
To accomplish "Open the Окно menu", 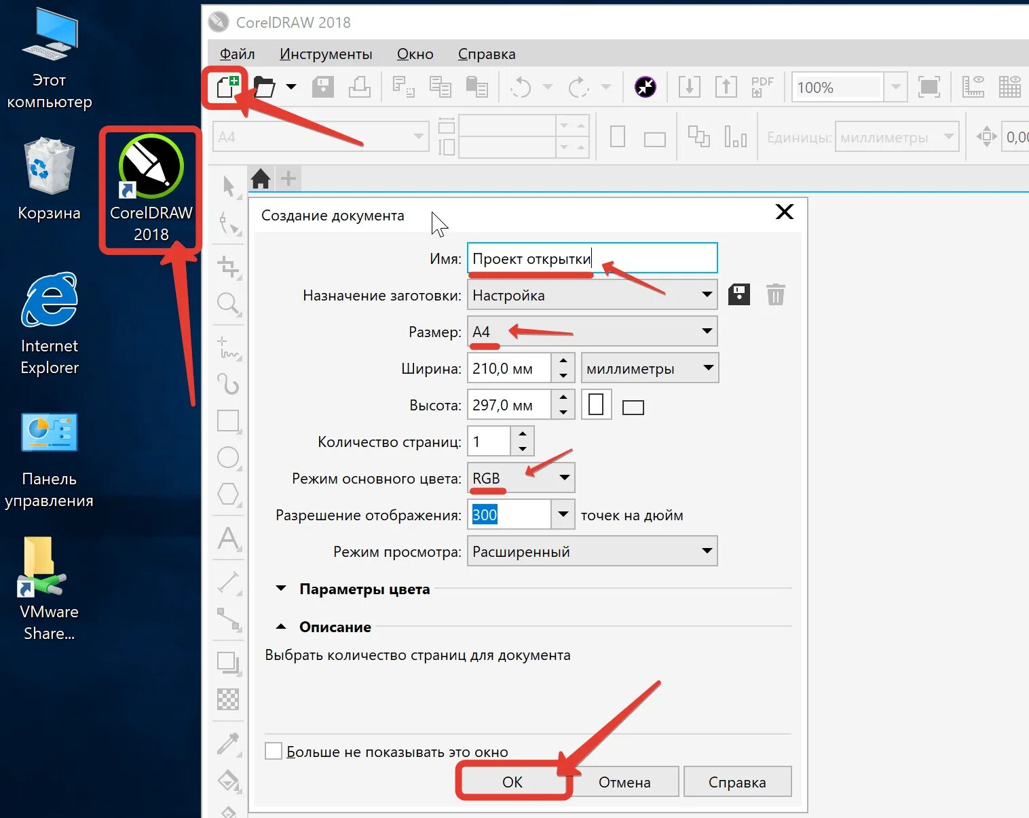I will [x=415, y=54].
